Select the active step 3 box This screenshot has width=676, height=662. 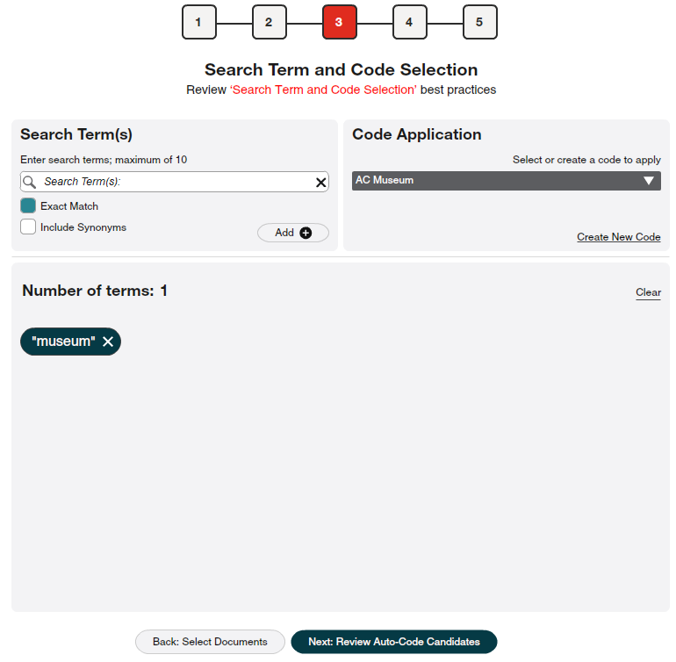point(339,22)
